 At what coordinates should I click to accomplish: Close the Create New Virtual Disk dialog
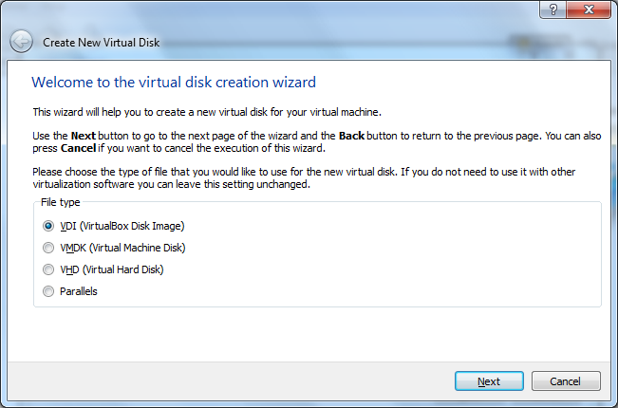click(589, 9)
